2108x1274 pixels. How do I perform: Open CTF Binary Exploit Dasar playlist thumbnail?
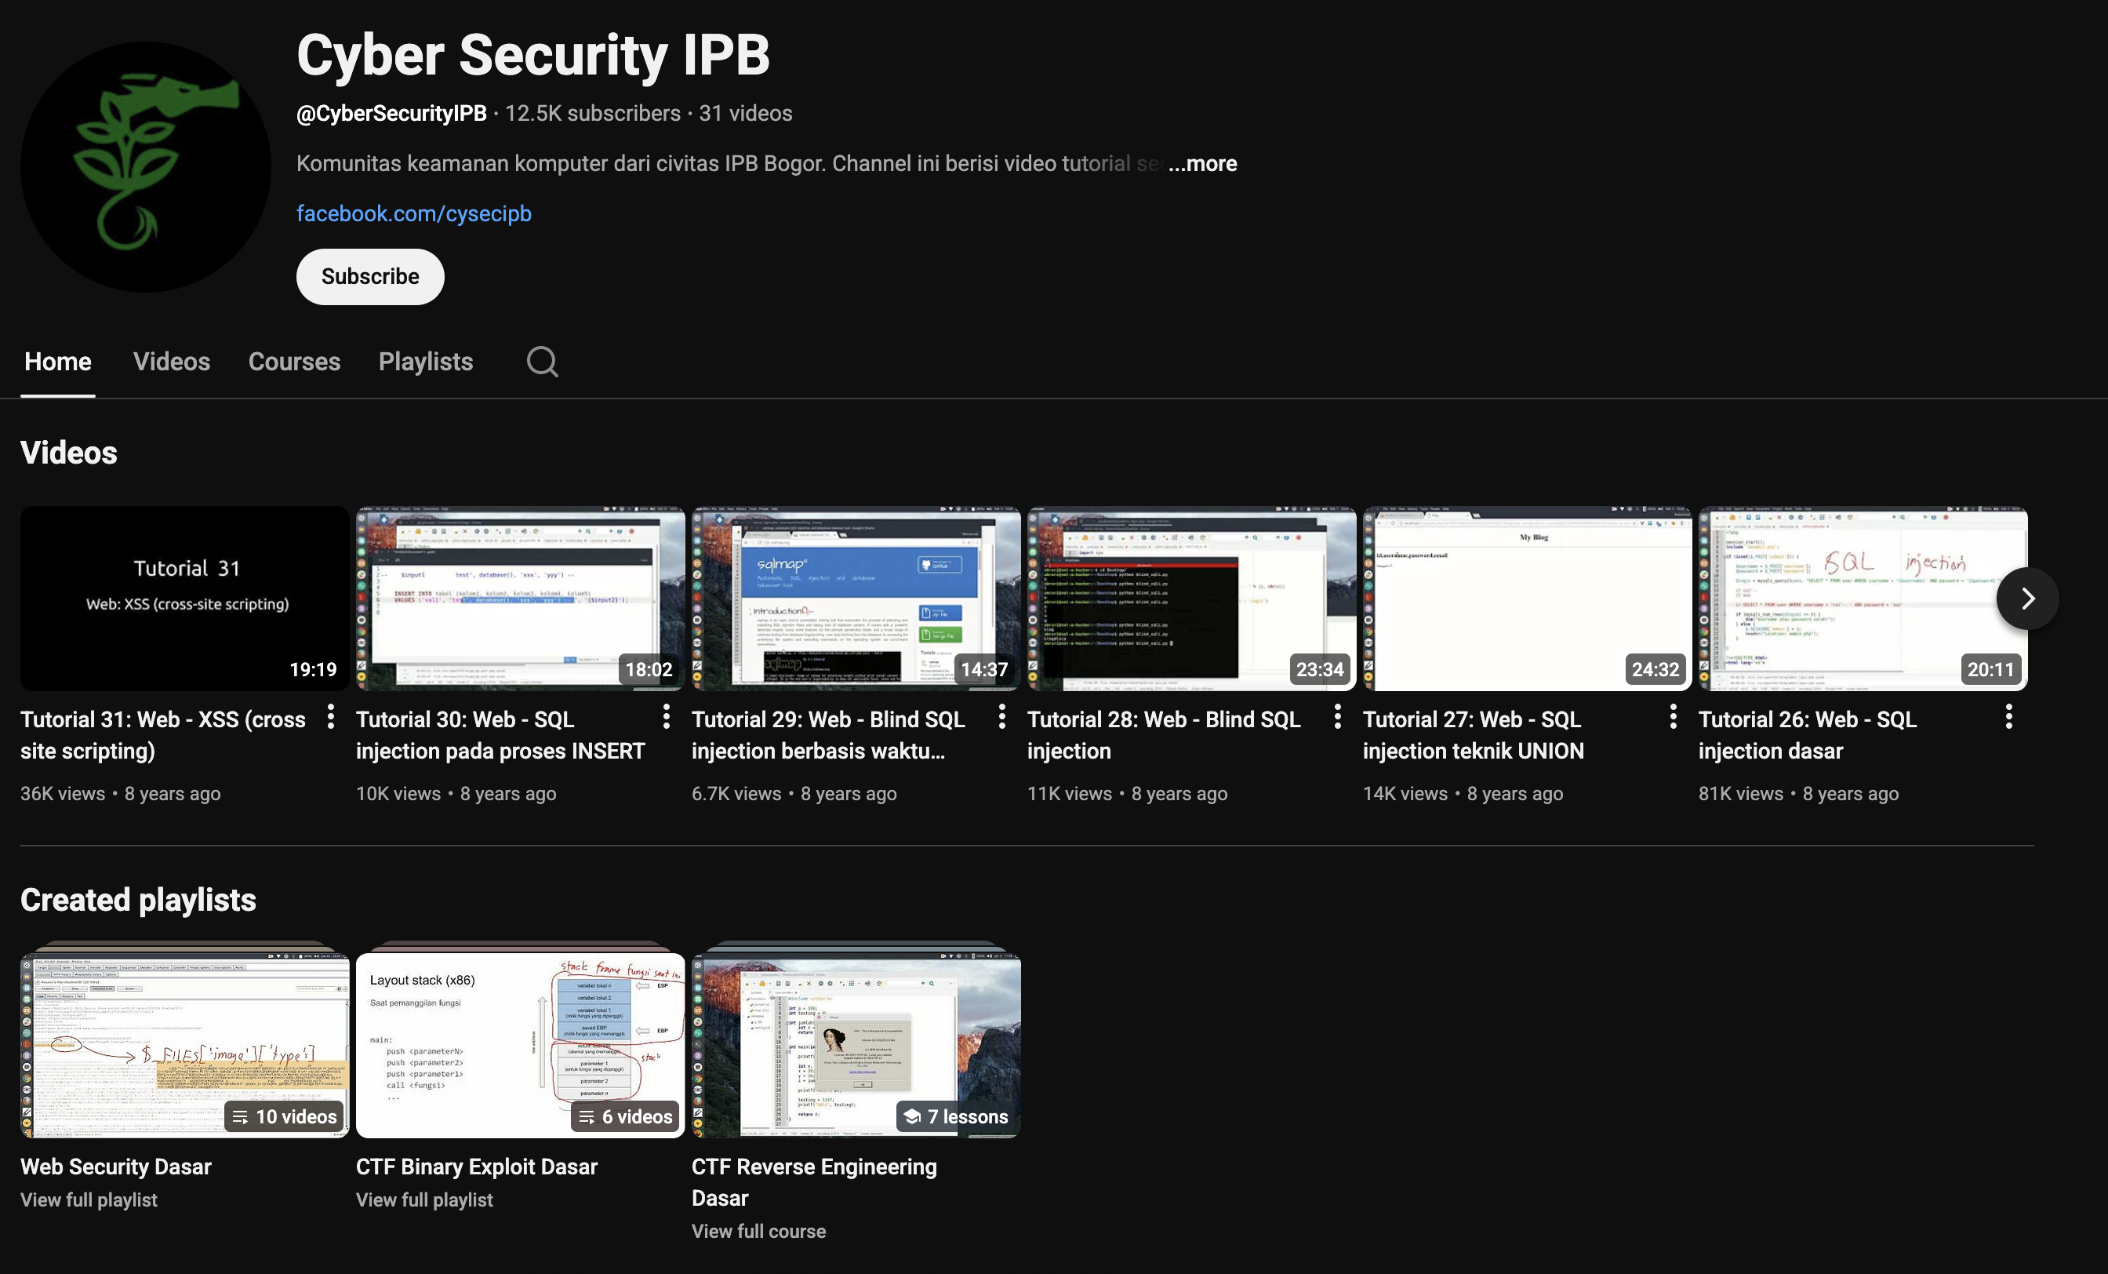click(520, 1044)
